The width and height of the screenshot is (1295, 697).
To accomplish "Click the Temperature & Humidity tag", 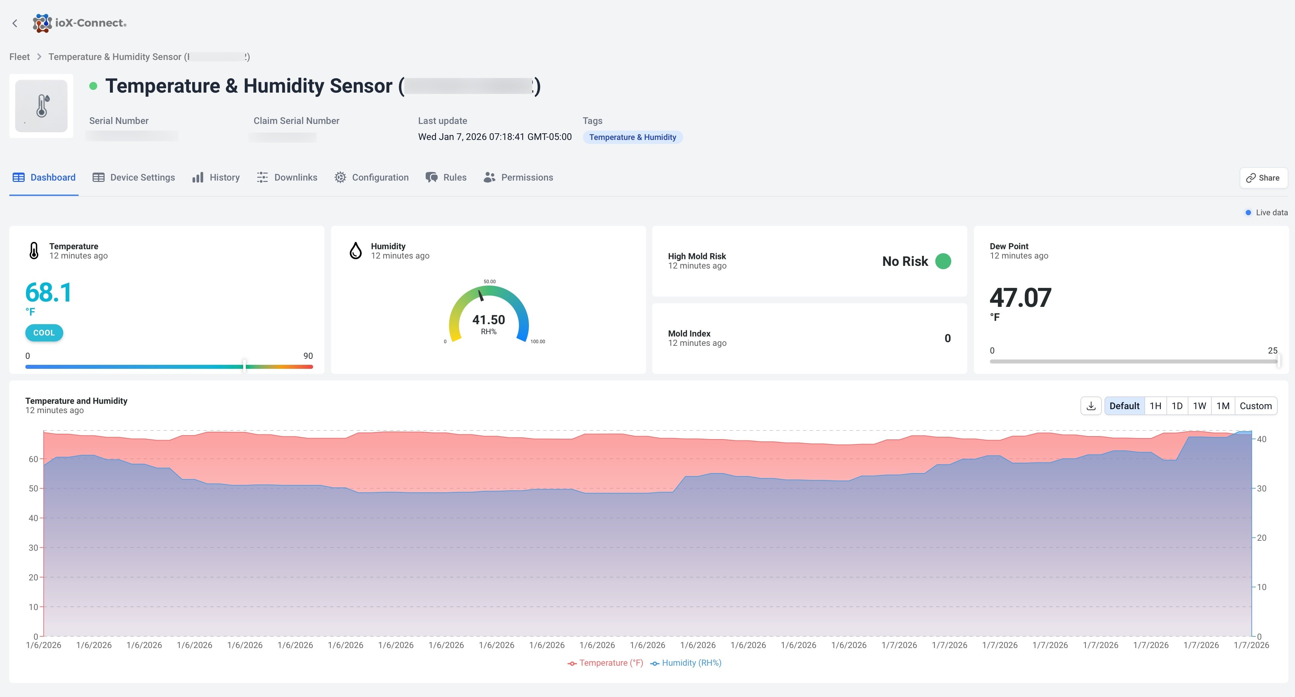I will pos(632,137).
